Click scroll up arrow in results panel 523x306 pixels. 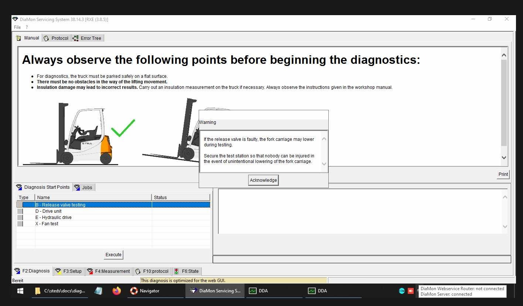[505, 197]
